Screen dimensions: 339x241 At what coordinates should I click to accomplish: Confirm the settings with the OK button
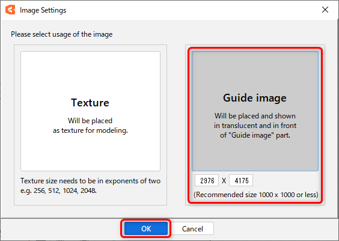click(146, 228)
